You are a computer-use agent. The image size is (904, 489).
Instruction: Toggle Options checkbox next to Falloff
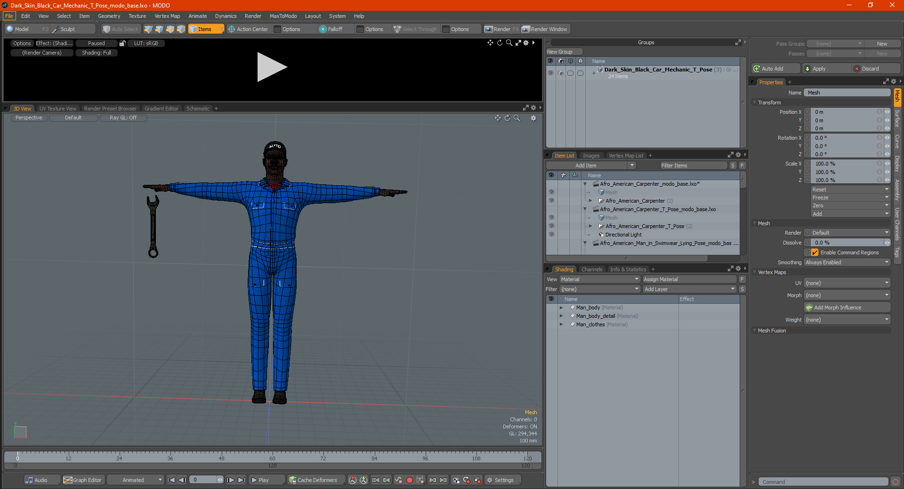click(360, 29)
